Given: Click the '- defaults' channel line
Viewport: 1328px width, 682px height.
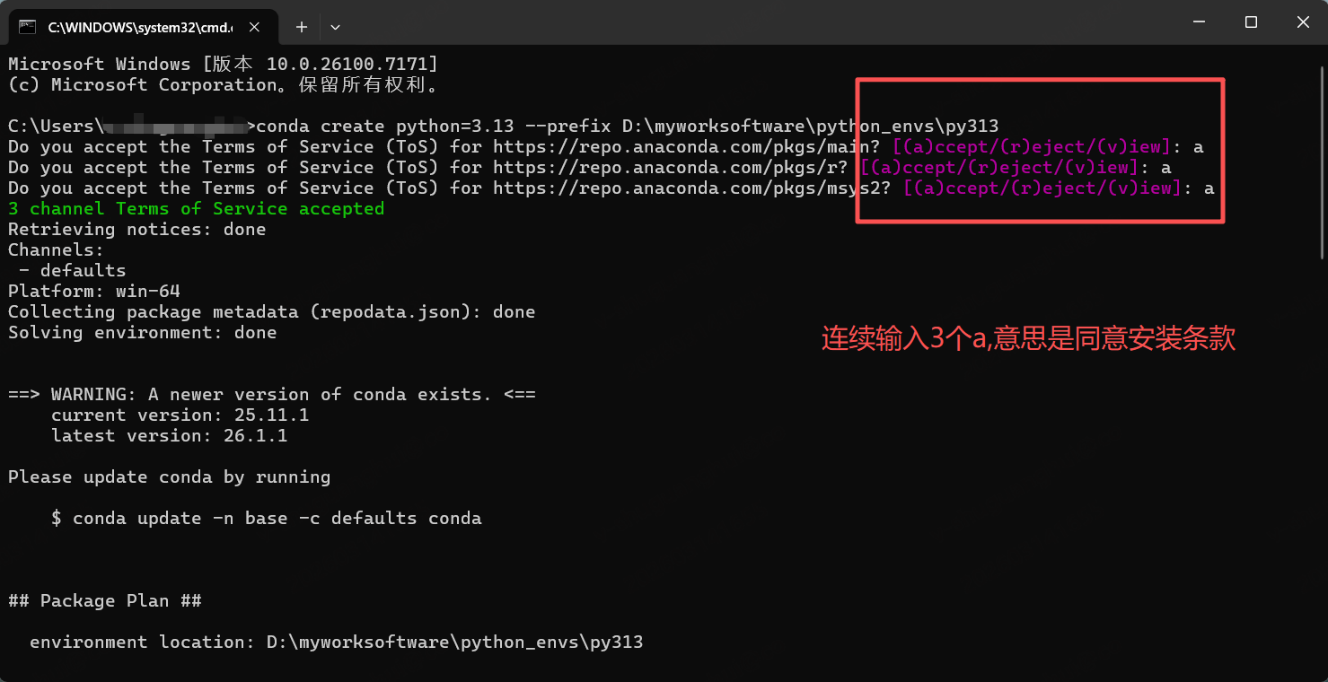Looking at the screenshot, I should (73, 270).
